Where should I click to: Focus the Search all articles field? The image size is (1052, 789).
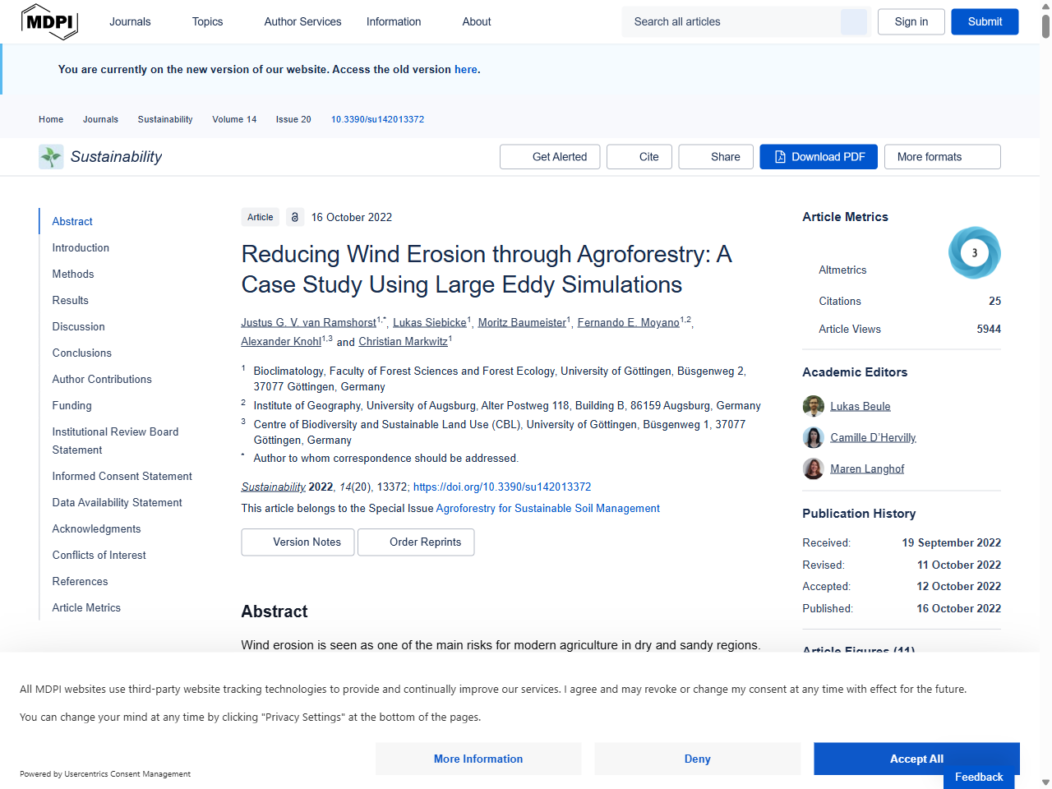(731, 22)
